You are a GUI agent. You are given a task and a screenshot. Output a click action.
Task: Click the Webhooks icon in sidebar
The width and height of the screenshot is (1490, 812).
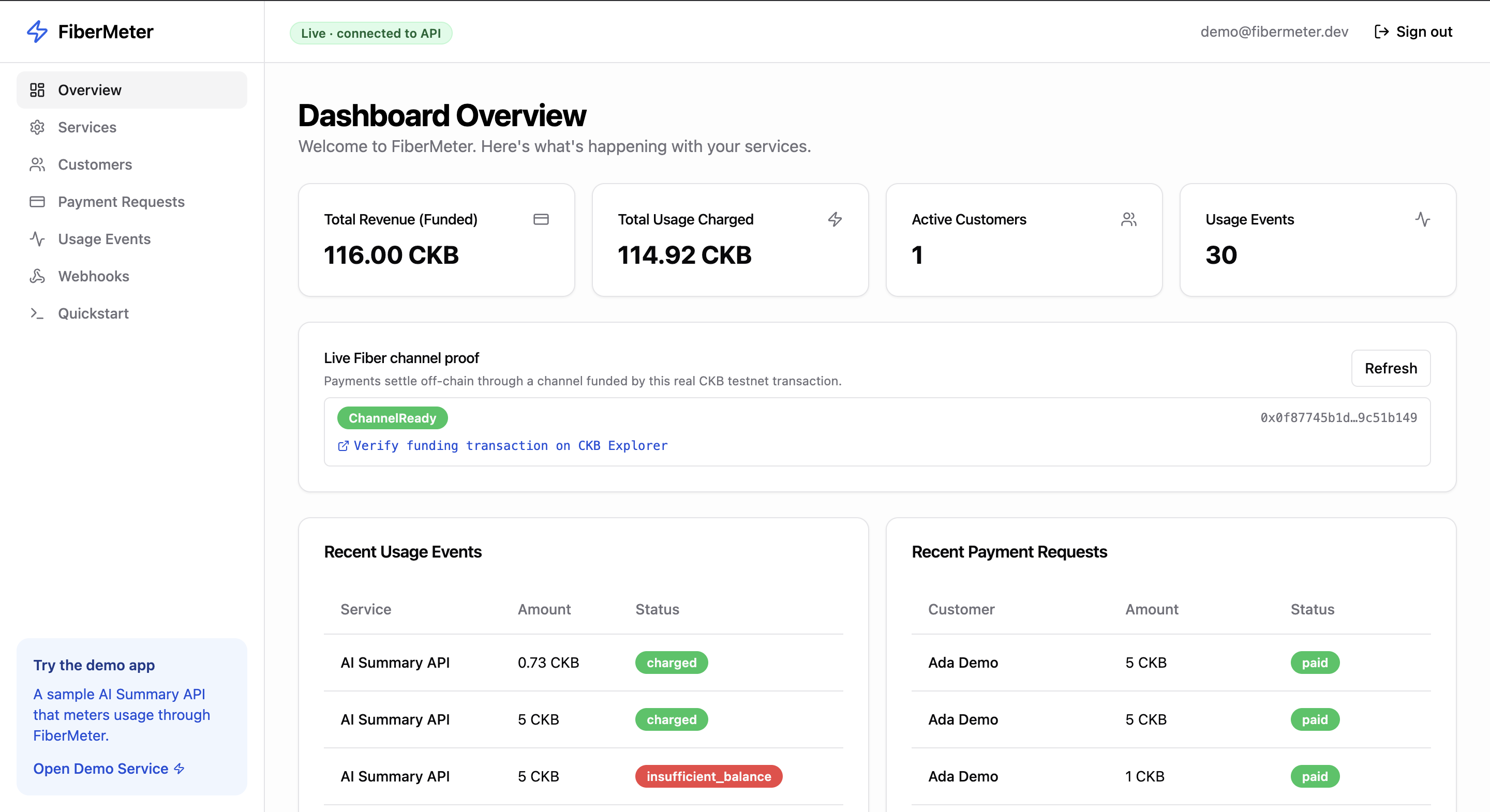pos(37,277)
